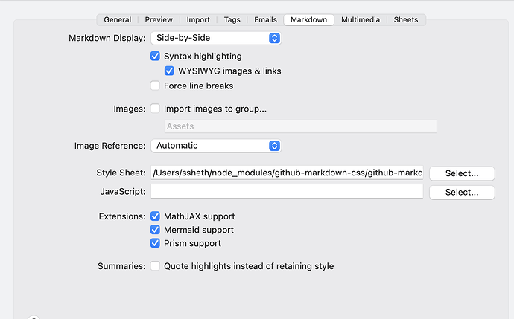This screenshot has width=514, height=319.
Task: Click Select button for JavaScript
Action: point(462,192)
